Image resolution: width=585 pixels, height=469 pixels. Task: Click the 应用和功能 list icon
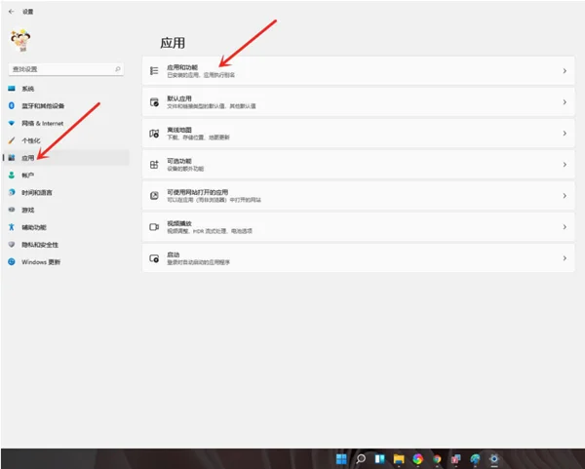[x=154, y=70]
